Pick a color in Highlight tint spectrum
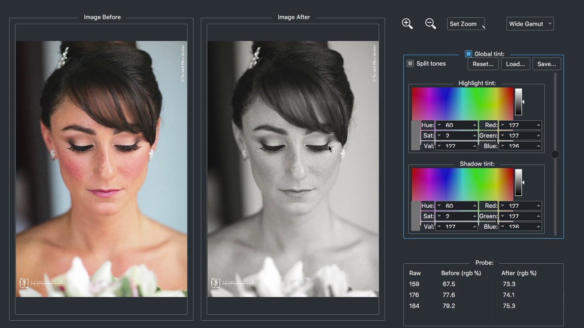584x328 pixels. pyautogui.click(x=463, y=104)
